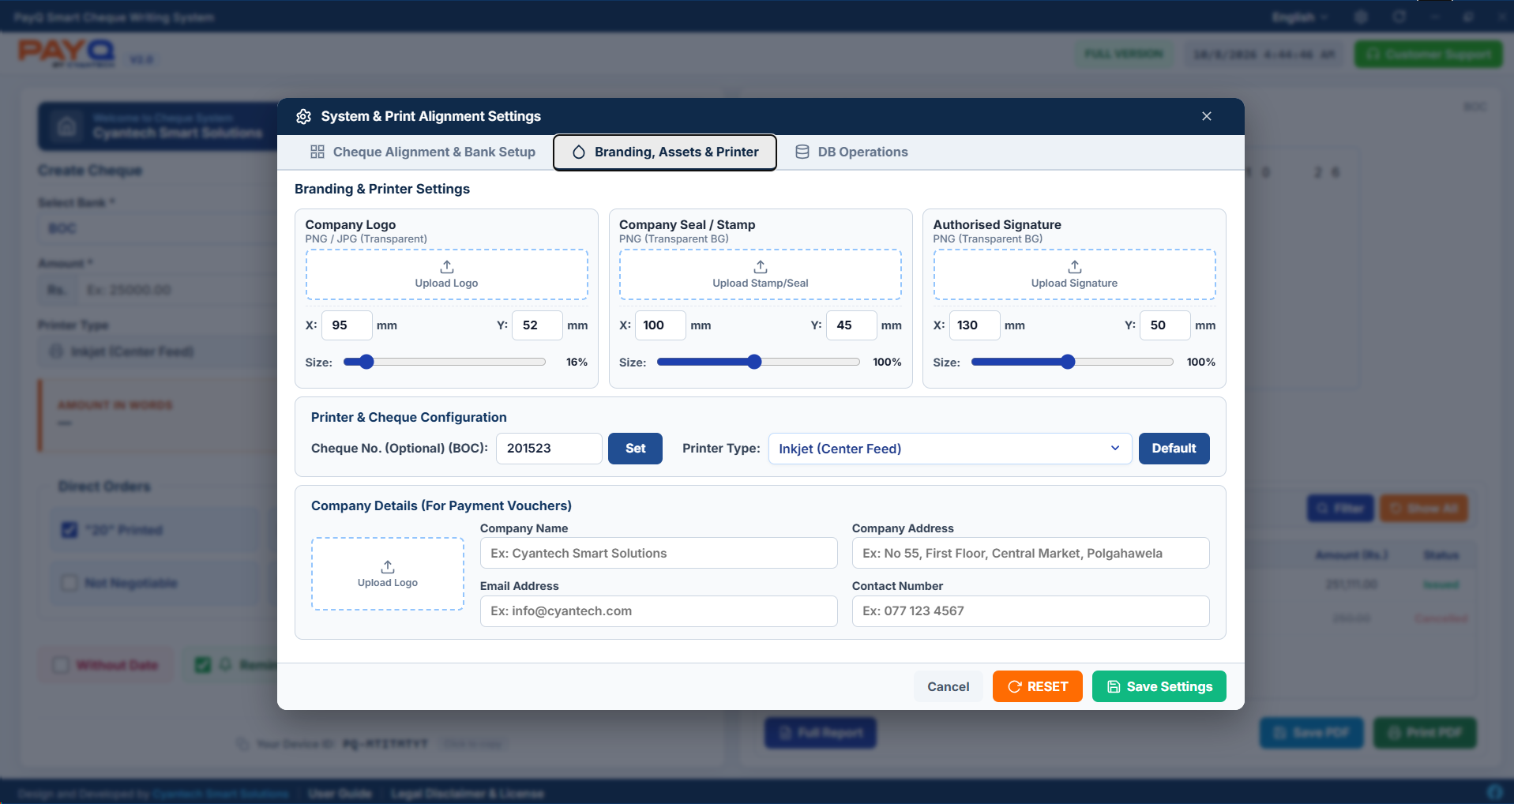The image size is (1514, 804).
Task: Click the upload arrow icon for Stamp/Seal
Action: 761,267
